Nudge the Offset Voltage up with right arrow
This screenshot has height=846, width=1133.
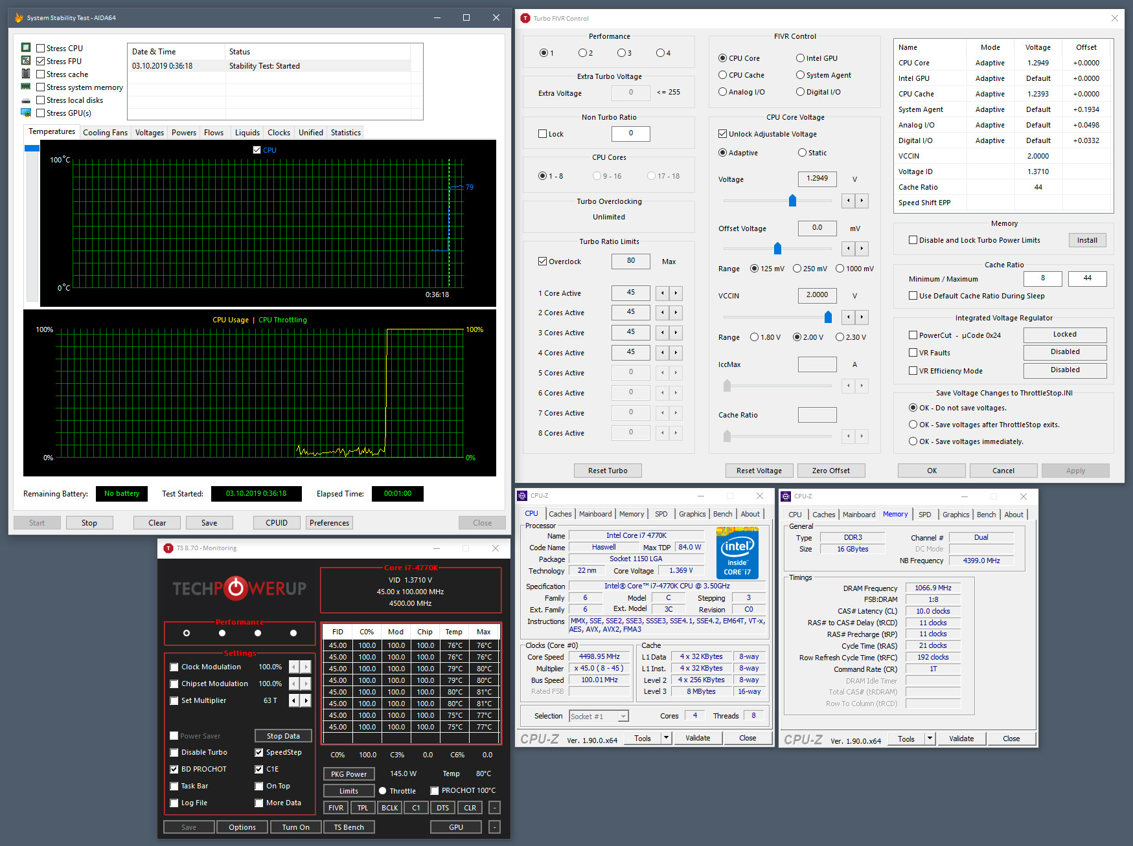click(x=862, y=249)
